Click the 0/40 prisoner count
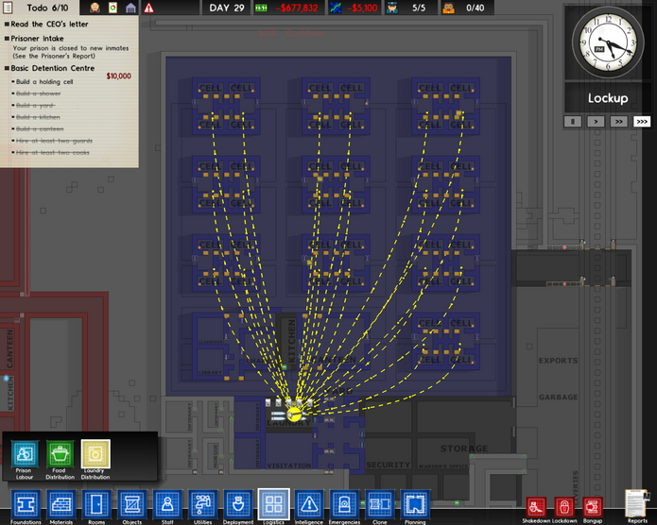This screenshot has height=525, width=657. coord(475,8)
